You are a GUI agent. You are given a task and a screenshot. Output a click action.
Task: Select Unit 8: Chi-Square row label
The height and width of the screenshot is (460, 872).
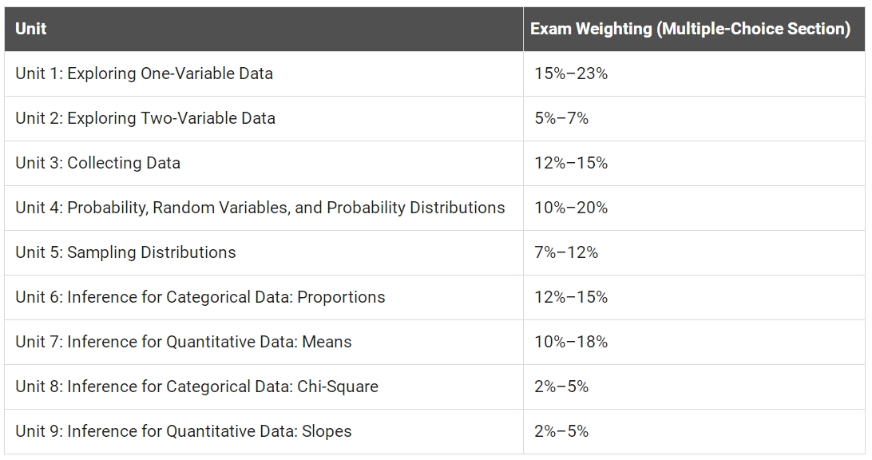click(197, 387)
